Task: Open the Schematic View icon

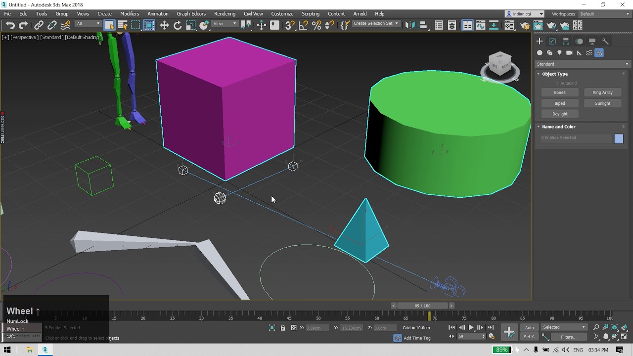Action: (x=494, y=25)
